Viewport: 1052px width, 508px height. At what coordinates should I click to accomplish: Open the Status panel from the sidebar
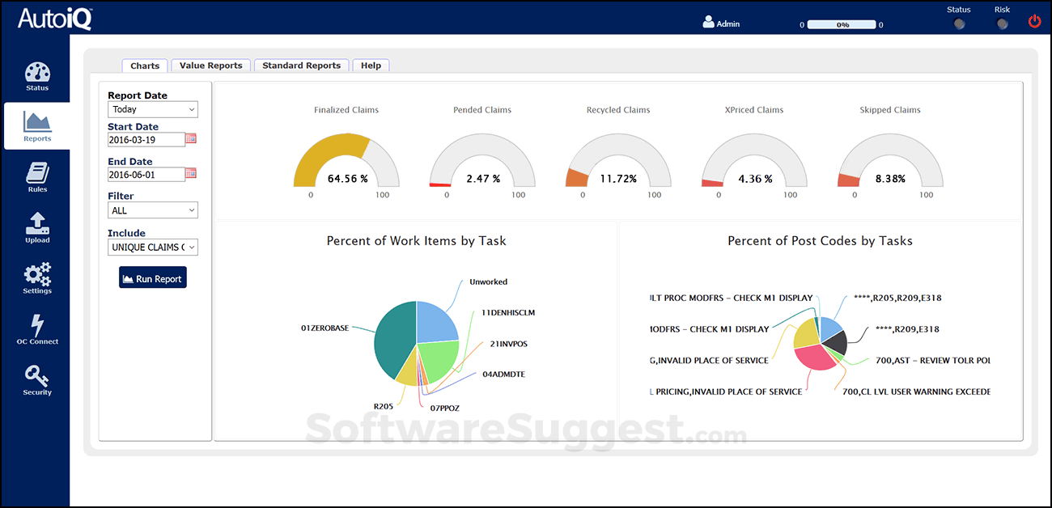pos(37,76)
